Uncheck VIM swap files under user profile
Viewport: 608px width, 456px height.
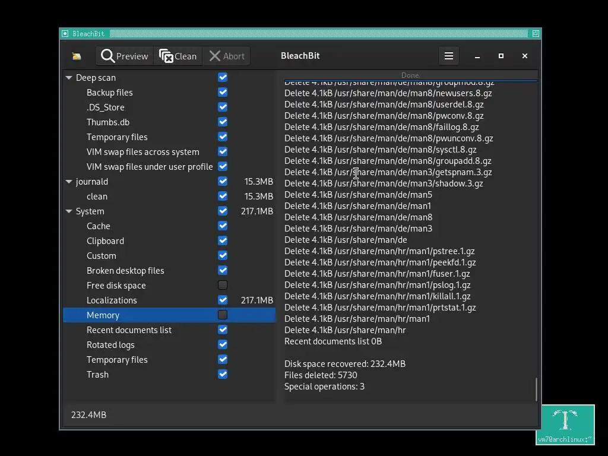(223, 166)
